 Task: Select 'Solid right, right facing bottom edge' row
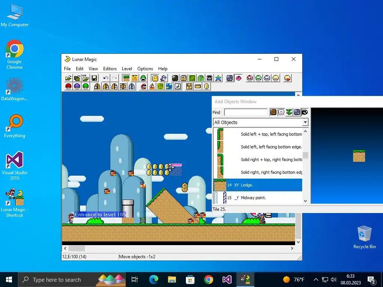(258, 172)
